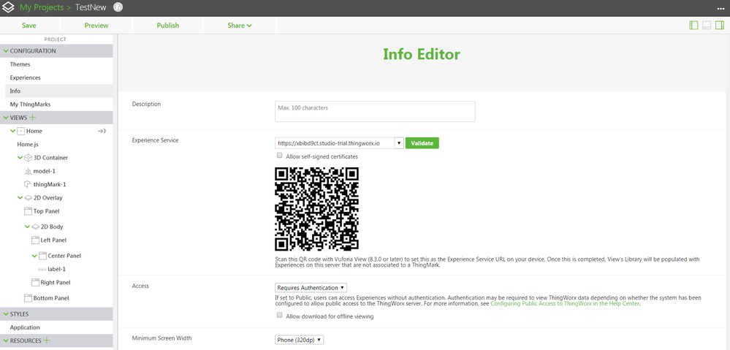The image size is (730, 350).
Task: Click the Right Panel icon
Action: [35, 283]
